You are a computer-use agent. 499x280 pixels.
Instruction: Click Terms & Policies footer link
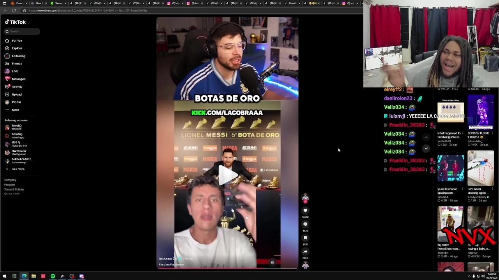14,189
